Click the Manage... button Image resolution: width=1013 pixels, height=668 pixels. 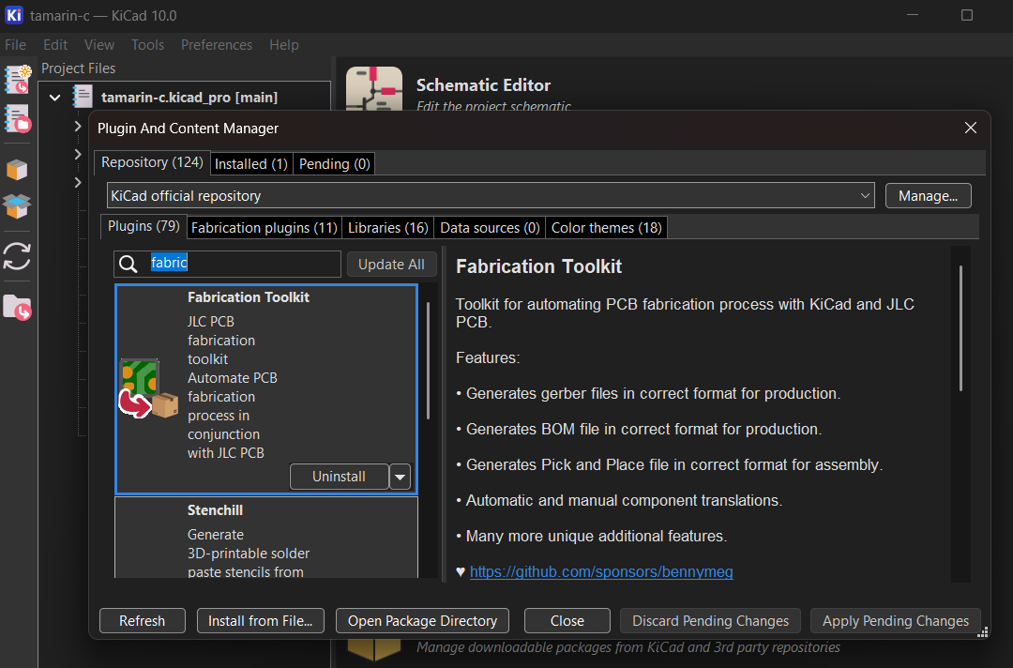(x=928, y=196)
